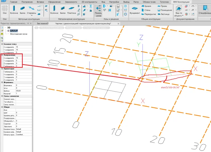The height and width of the screenshot is (152, 211).
Task: Collapse the Направление property section
Action: 2,55
